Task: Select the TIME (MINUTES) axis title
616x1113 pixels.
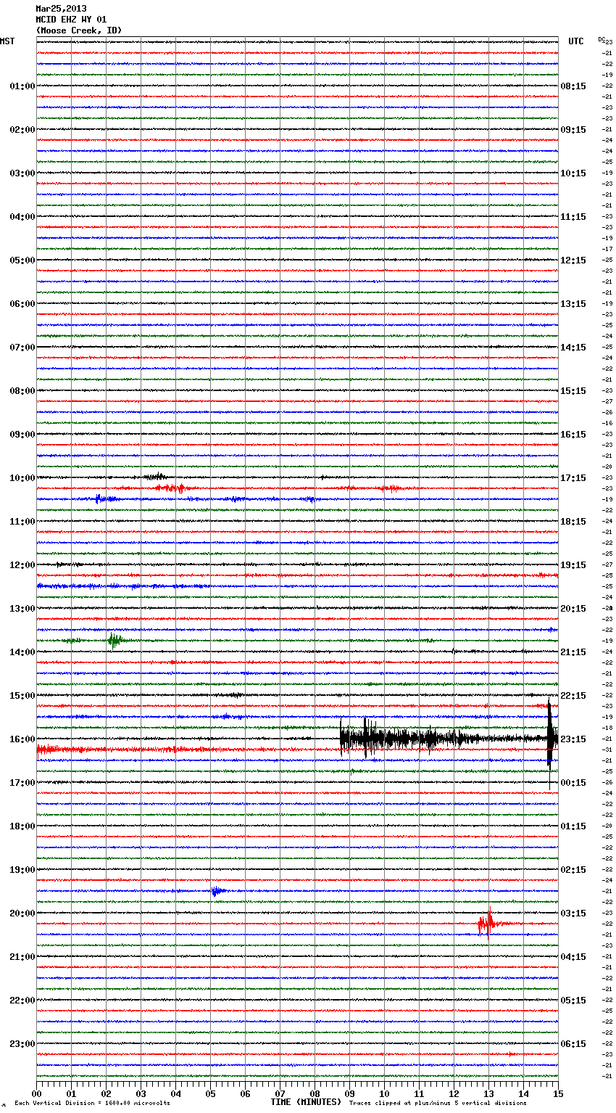Action: pos(306,1102)
